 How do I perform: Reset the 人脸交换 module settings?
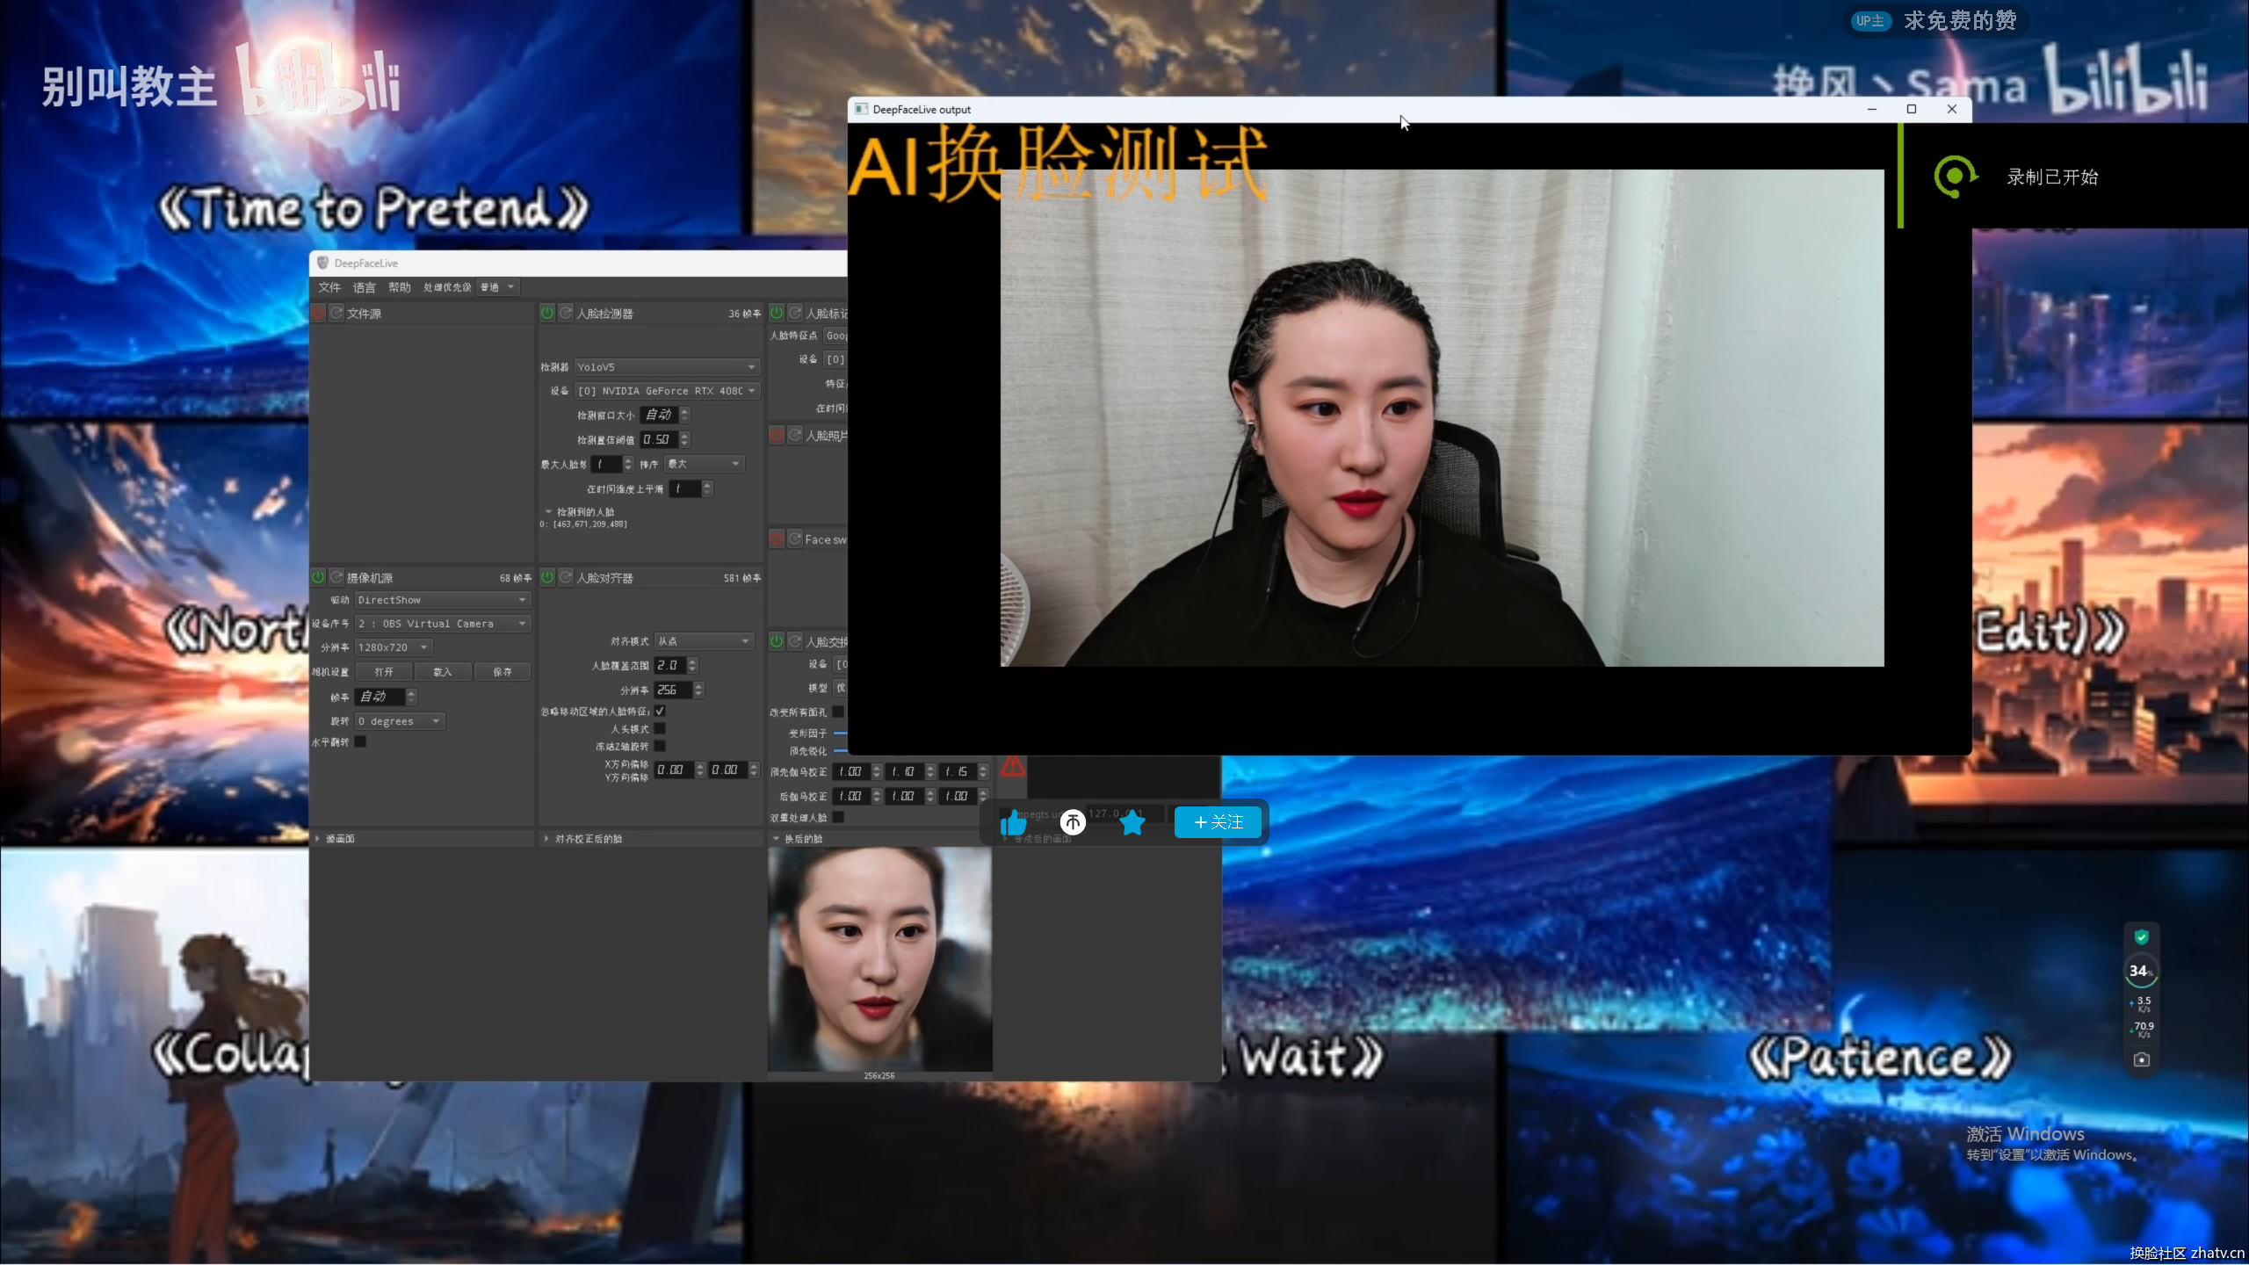coord(795,641)
